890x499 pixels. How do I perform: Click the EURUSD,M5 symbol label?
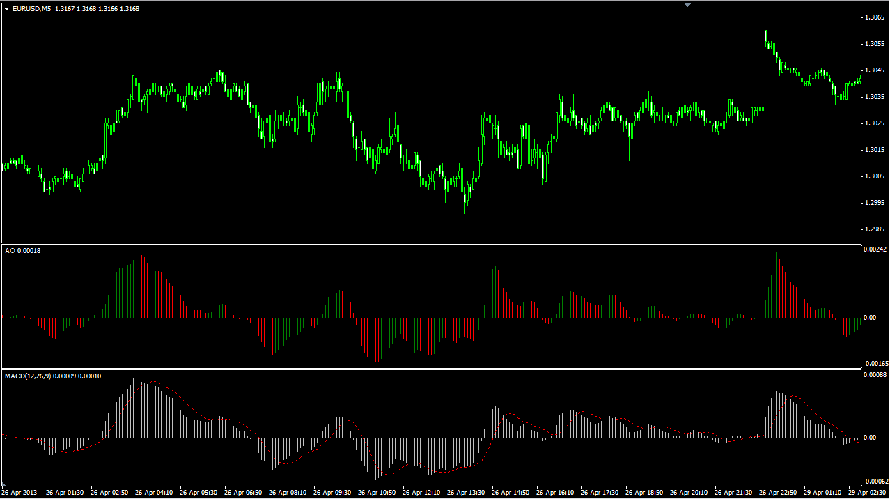click(31, 9)
